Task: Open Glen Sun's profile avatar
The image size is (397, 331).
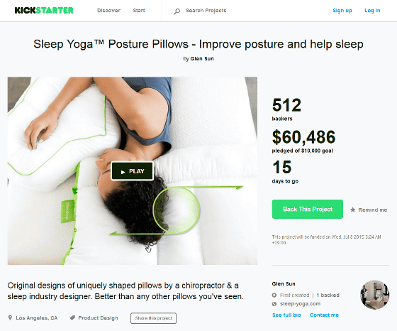Action: tap(375, 295)
